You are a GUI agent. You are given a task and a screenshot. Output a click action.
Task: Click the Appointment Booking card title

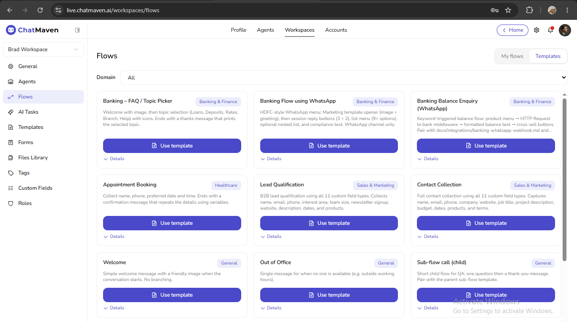[x=130, y=185]
